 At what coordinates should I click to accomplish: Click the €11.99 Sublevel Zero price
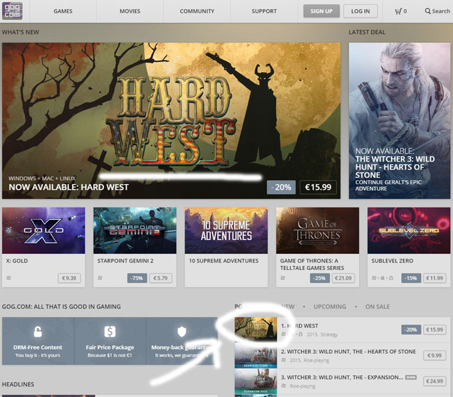434,278
